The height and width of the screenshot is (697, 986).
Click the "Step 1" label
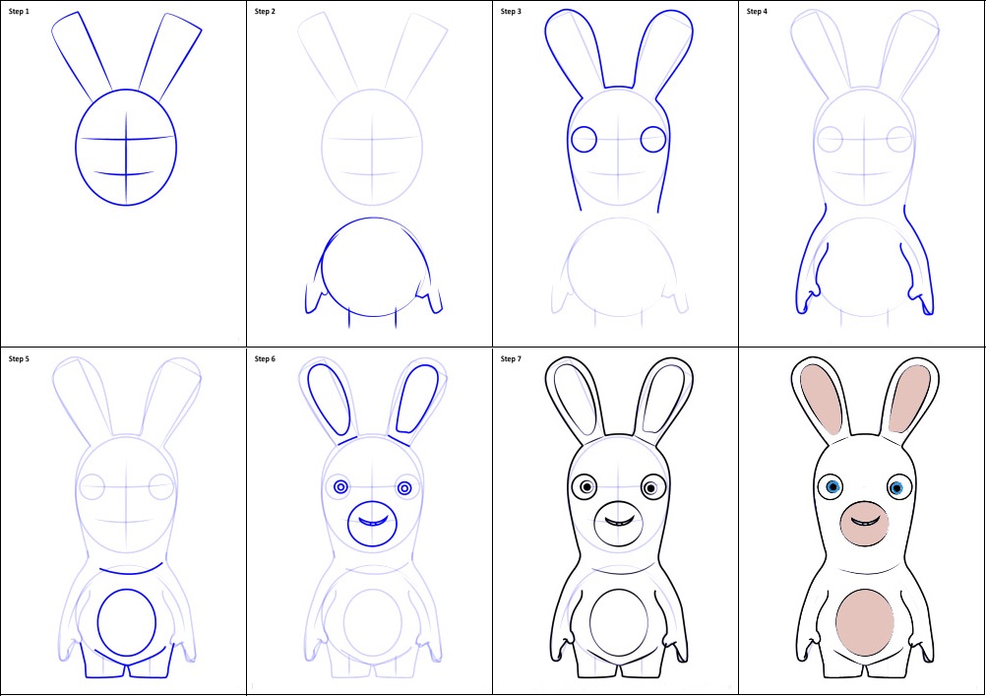(19, 12)
